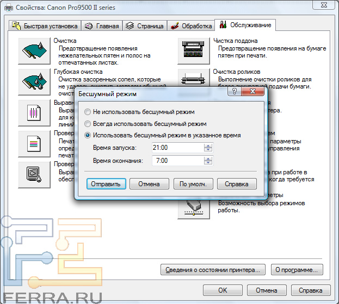Open Сведения о состоянии принтера

tap(213, 270)
